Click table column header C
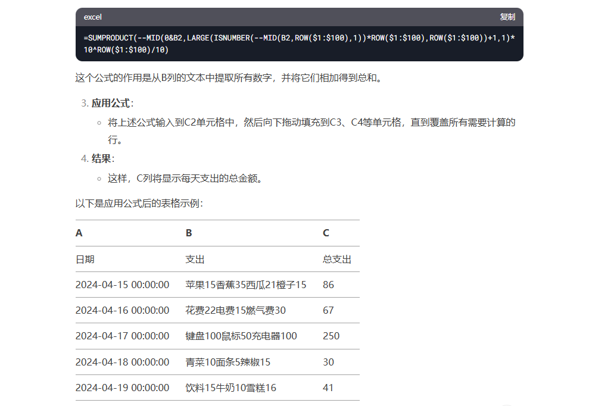 [326, 233]
